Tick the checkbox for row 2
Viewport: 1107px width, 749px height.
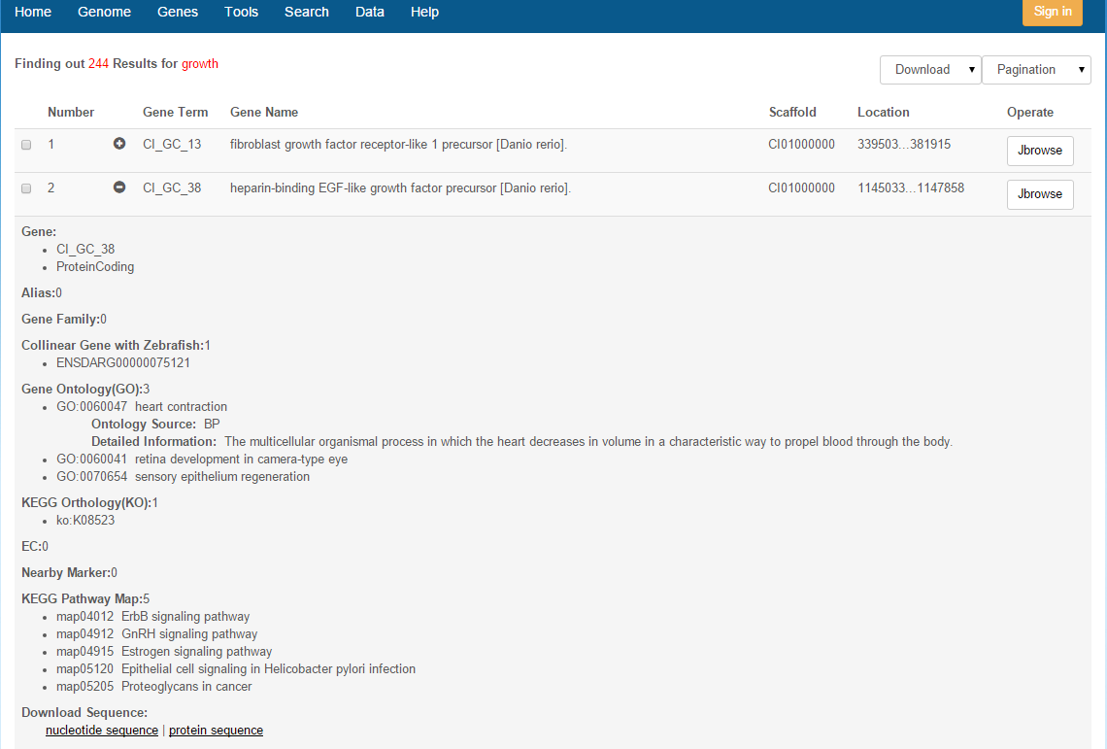coord(26,188)
